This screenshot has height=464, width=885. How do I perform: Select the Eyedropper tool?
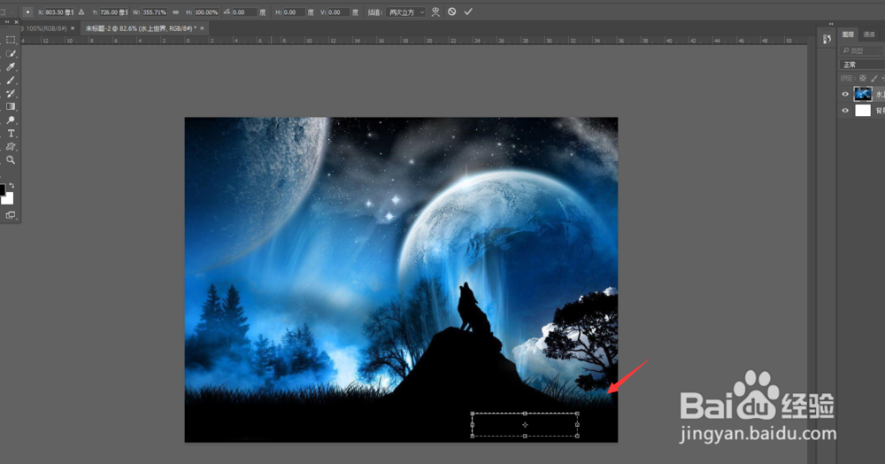point(11,66)
